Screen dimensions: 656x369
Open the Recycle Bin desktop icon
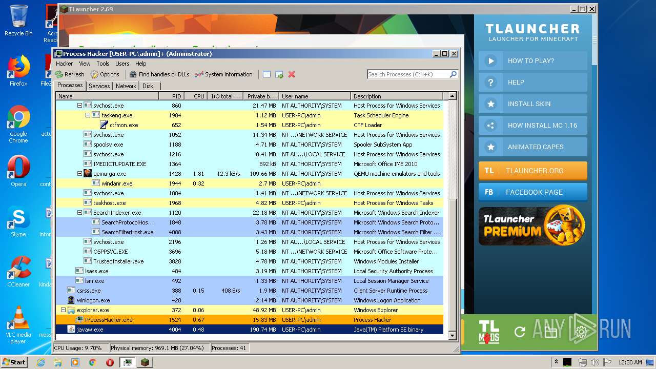pyautogui.click(x=18, y=20)
